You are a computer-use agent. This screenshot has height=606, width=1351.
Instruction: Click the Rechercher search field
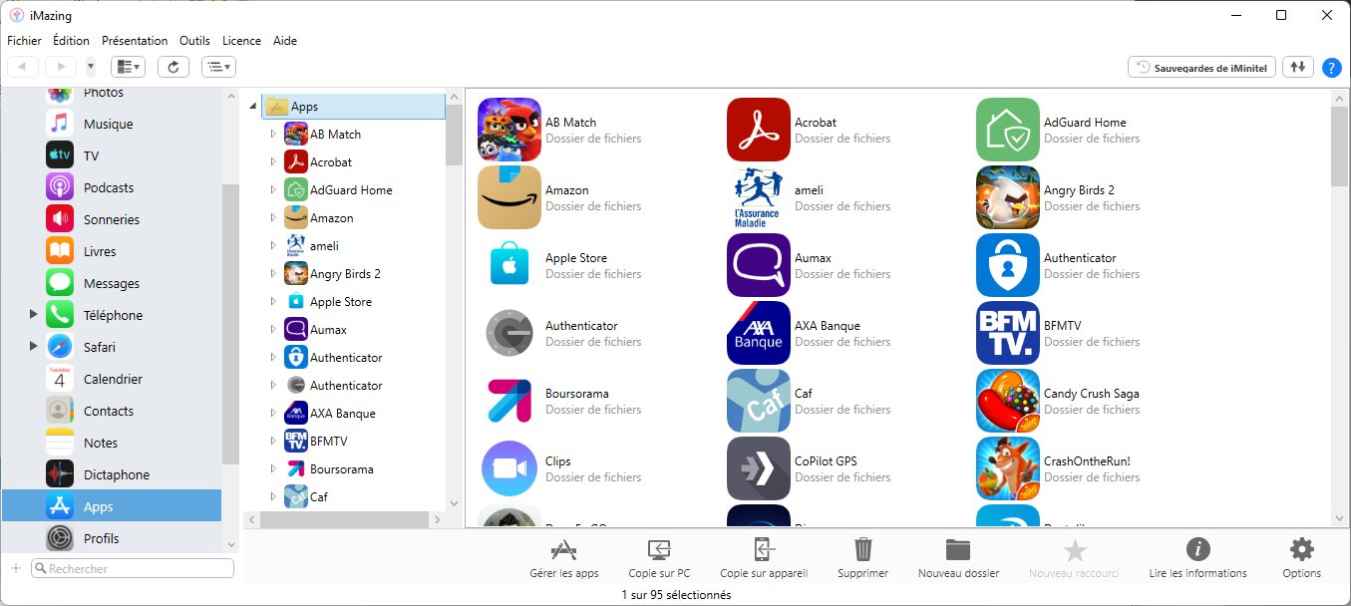click(x=135, y=568)
